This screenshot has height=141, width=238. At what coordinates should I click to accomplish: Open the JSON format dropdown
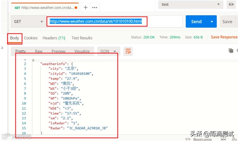(108, 51)
